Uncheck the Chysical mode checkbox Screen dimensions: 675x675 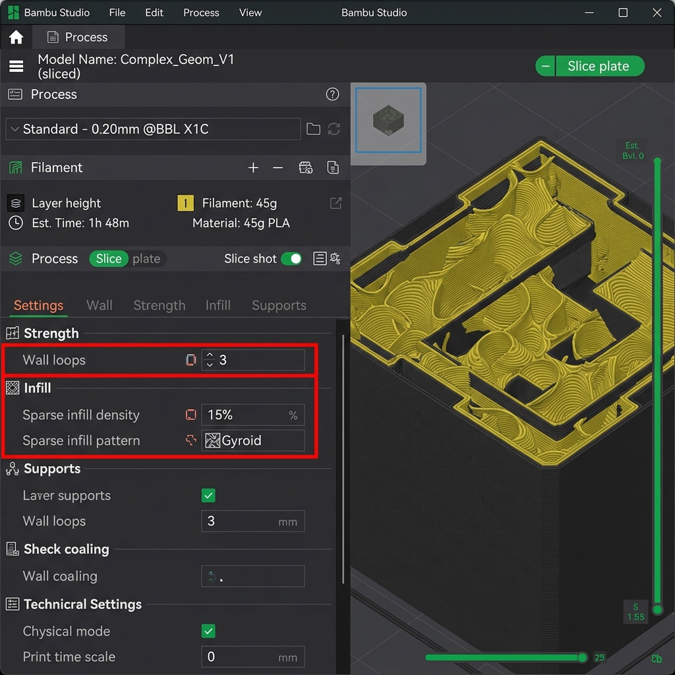tap(208, 631)
